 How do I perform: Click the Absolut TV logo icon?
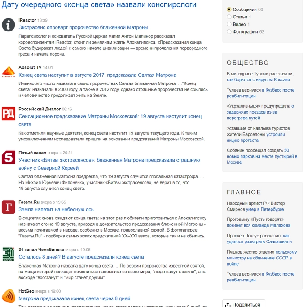9,72
